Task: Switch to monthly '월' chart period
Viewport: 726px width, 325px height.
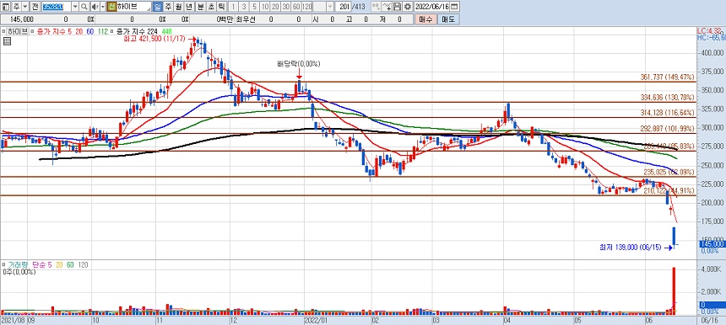Action: (x=178, y=7)
